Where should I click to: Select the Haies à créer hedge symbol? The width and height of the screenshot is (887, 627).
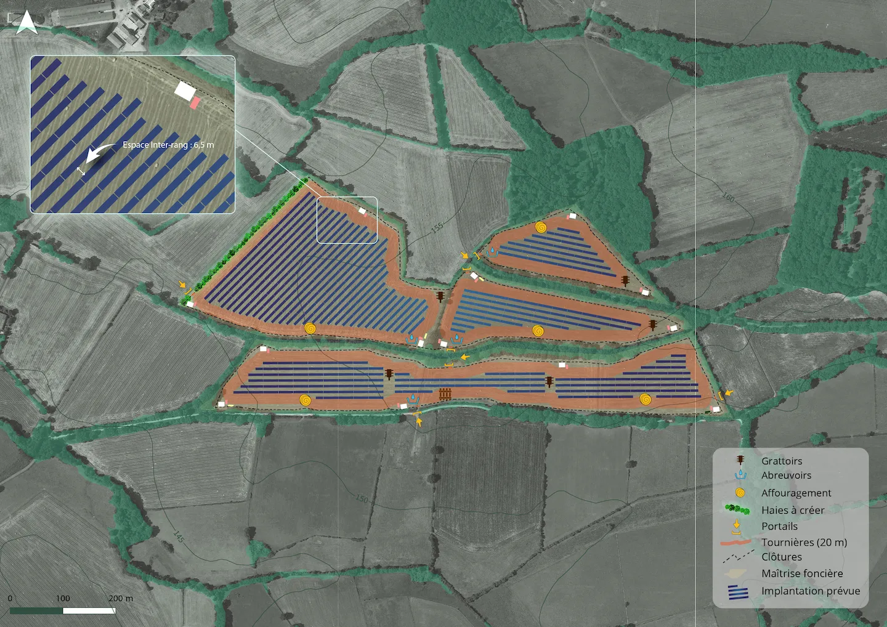tap(737, 509)
